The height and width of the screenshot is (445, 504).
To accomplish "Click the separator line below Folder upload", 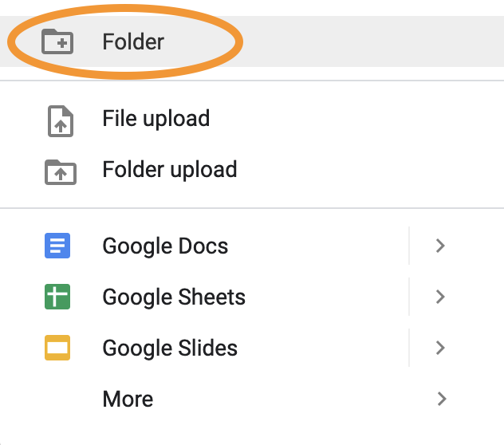I will coord(252,208).
